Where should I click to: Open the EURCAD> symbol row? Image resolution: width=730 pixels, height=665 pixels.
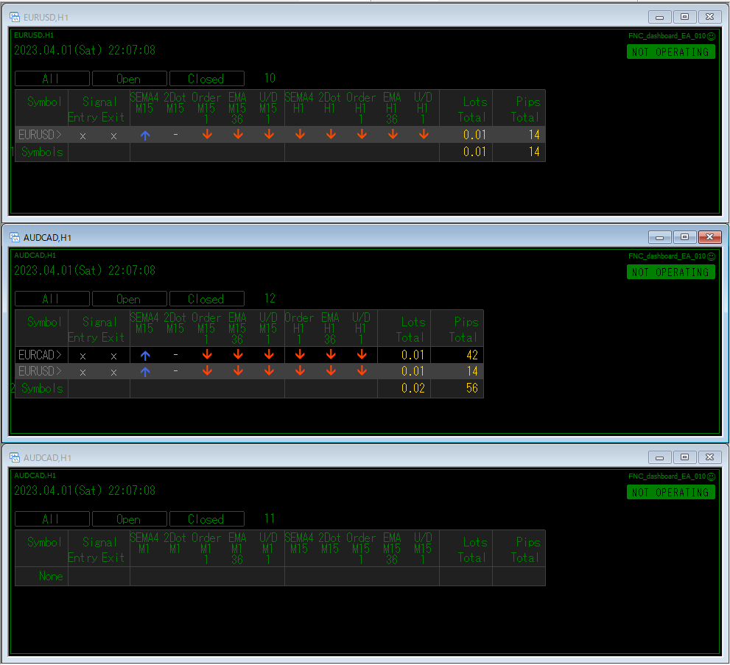(41, 355)
